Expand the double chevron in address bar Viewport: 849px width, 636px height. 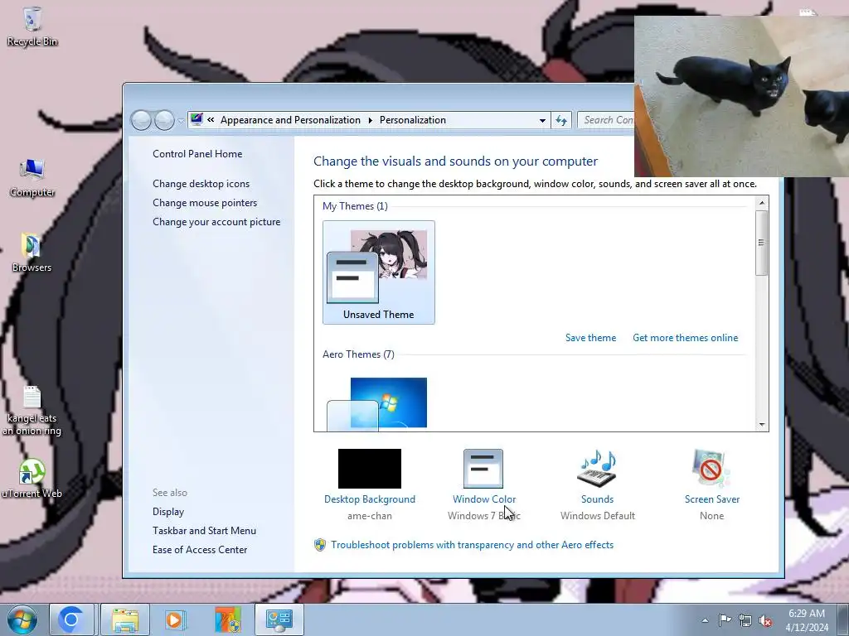pyautogui.click(x=211, y=119)
